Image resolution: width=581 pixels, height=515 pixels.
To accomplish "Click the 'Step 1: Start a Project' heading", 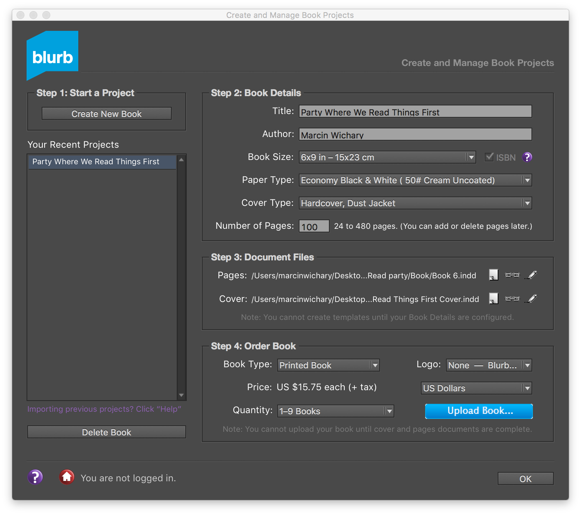I will pos(85,93).
